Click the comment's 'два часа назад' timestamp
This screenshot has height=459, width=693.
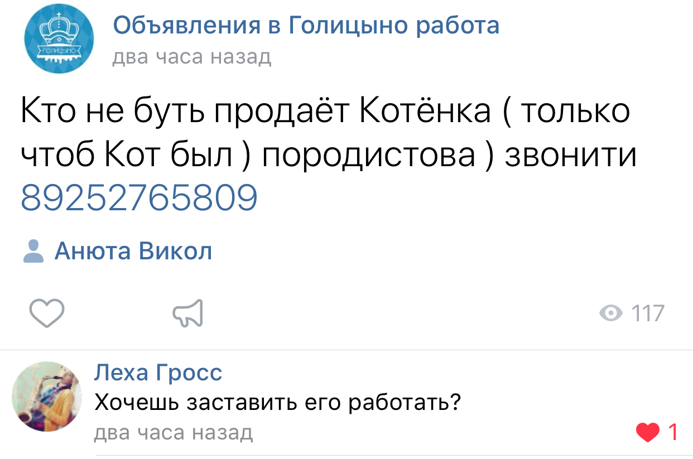point(174,432)
